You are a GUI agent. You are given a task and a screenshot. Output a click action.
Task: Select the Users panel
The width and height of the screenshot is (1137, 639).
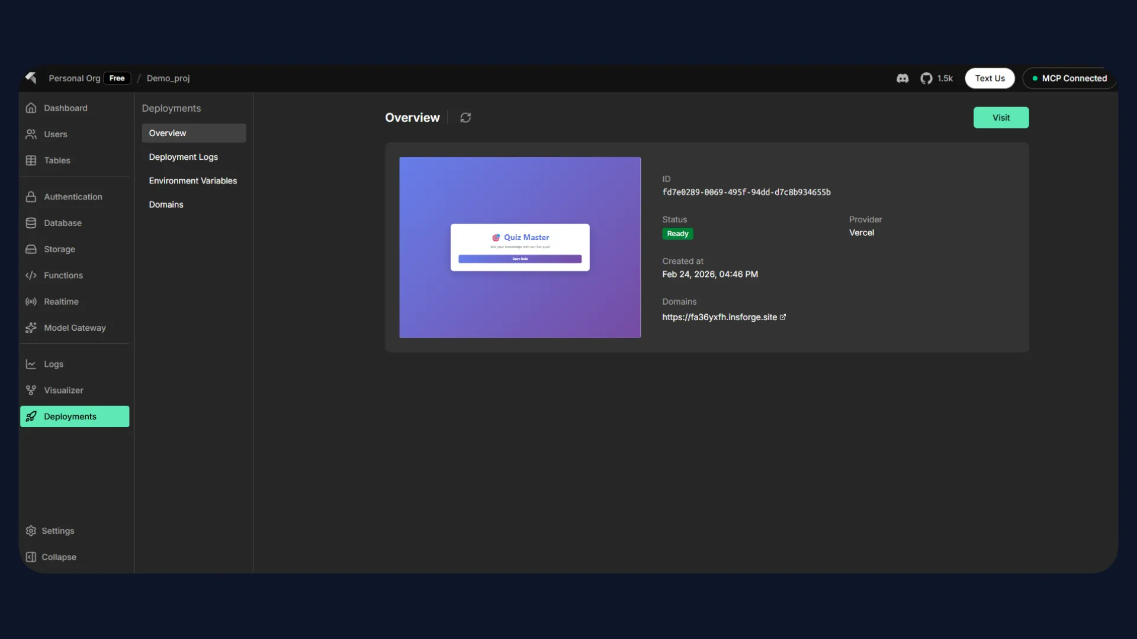pyautogui.click(x=55, y=134)
